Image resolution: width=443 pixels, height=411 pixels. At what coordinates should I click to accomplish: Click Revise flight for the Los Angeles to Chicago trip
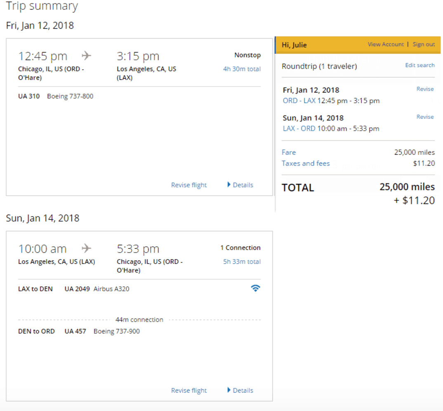pos(189,390)
